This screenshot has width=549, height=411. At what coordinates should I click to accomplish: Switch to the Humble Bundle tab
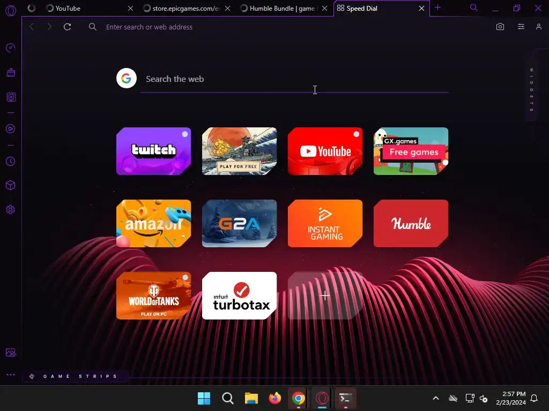[284, 9]
